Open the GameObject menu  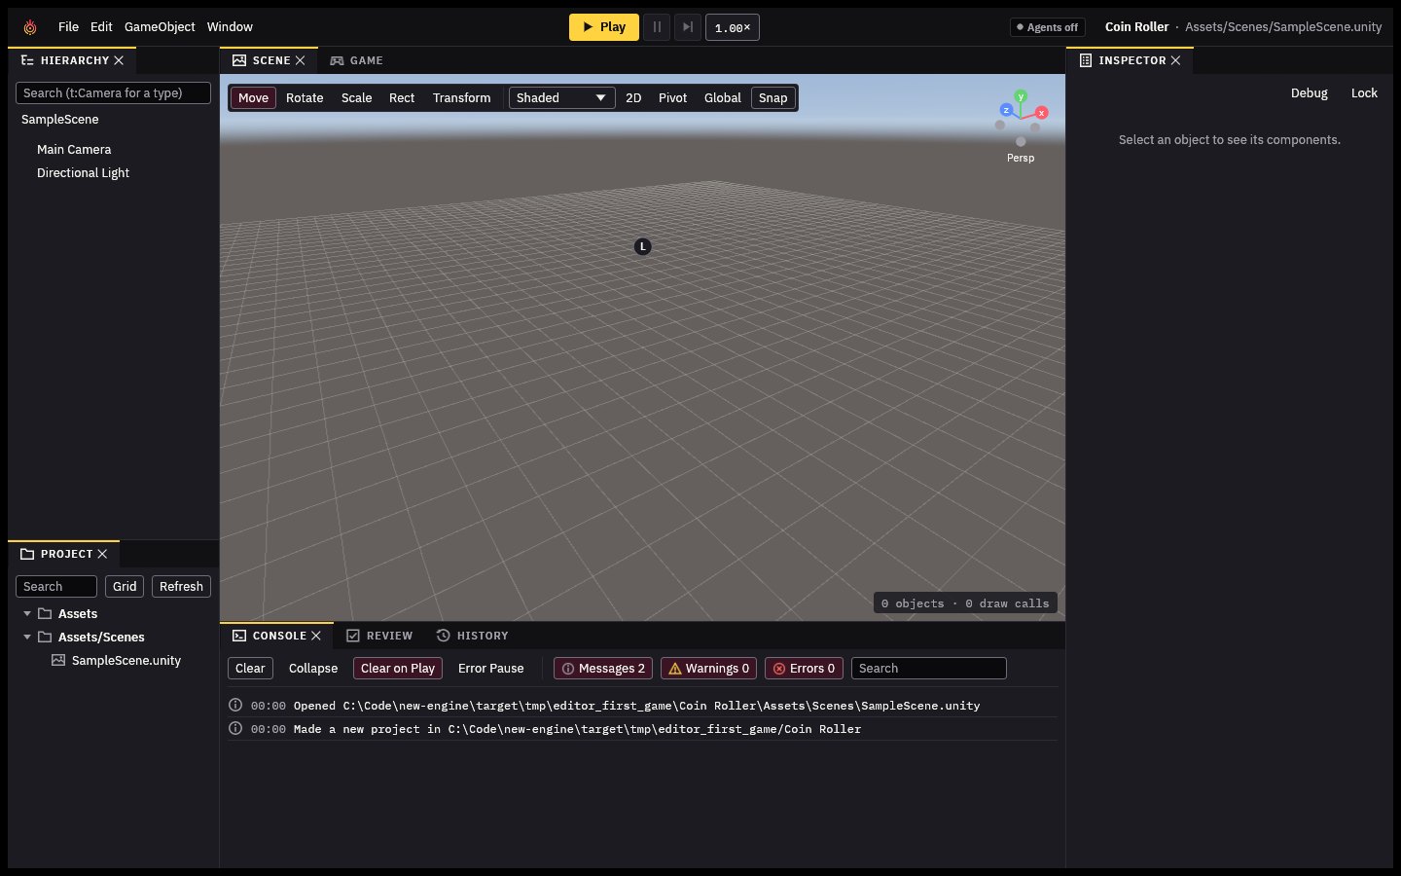click(x=160, y=27)
